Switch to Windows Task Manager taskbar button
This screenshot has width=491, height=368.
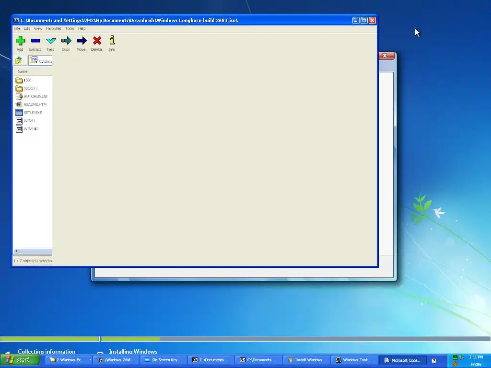coord(354,360)
